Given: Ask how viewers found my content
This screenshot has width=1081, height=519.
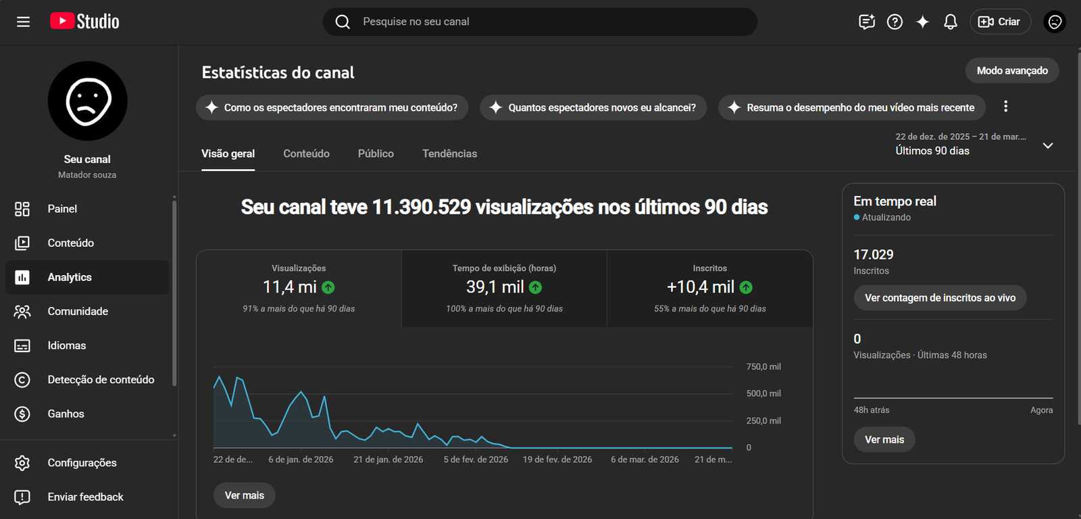Looking at the screenshot, I should pos(332,107).
